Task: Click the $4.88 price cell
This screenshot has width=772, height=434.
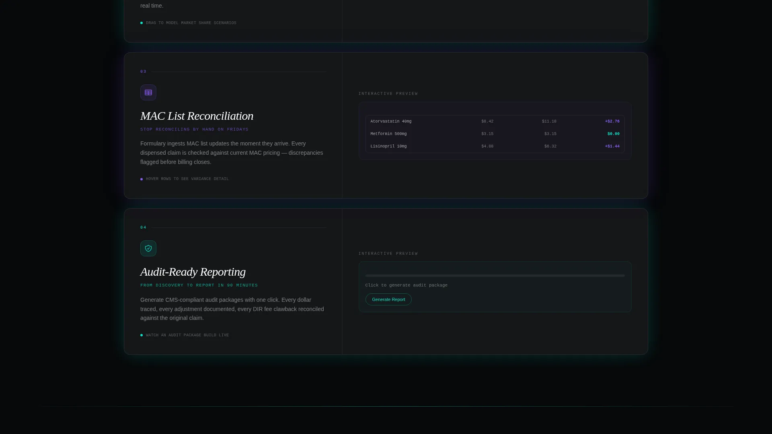Action: 487,146
